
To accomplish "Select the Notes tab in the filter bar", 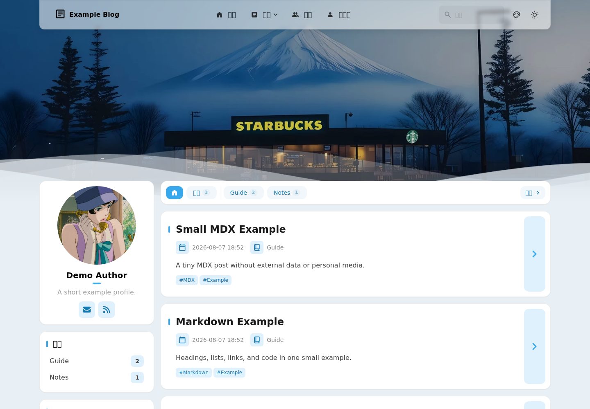I will click(x=287, y=193).
